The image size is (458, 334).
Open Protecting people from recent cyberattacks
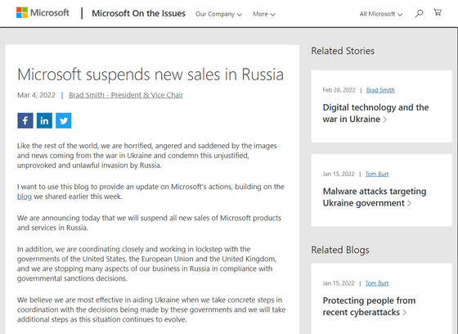point(369,306)
